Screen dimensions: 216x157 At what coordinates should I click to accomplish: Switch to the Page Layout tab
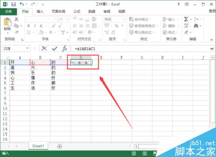click(58, 12)
